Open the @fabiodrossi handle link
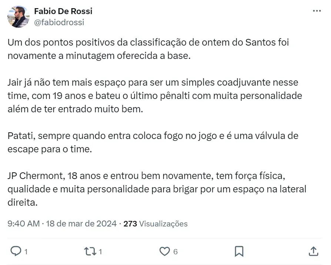Screen dimensions: 331x265 click(59, 22)
